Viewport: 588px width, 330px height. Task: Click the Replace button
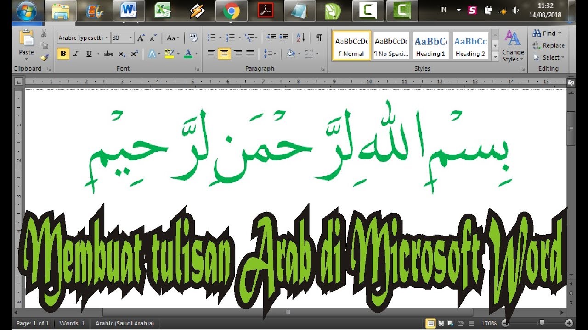pyautogui.click(x=548, y=45)
